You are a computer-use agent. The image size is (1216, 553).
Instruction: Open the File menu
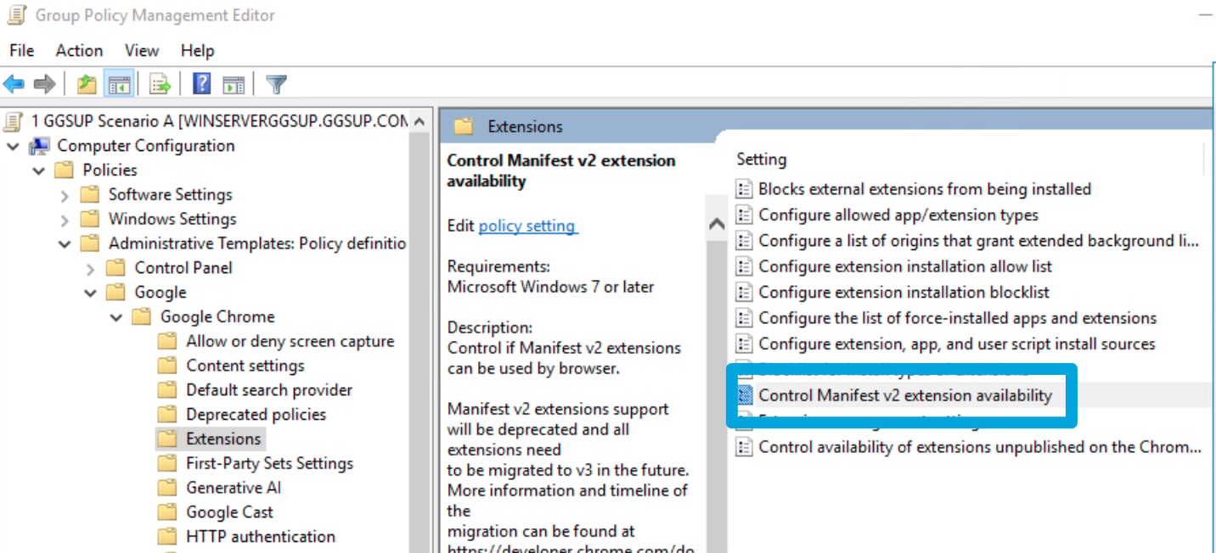tap(21, 51)
